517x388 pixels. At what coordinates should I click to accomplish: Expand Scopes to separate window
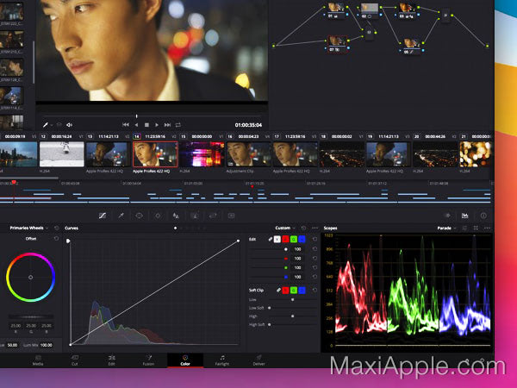coord(476,228)
